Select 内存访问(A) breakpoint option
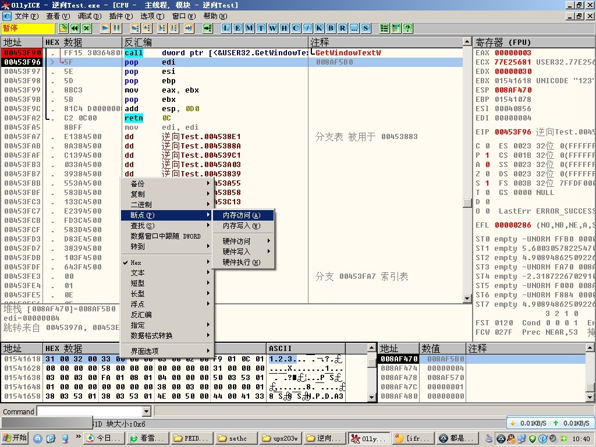The width and height of the screenshot is (596, 447). click(243, 215)
